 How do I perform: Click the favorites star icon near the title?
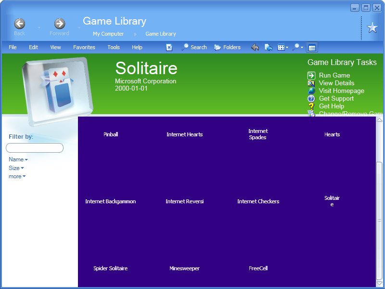[372, 27]
